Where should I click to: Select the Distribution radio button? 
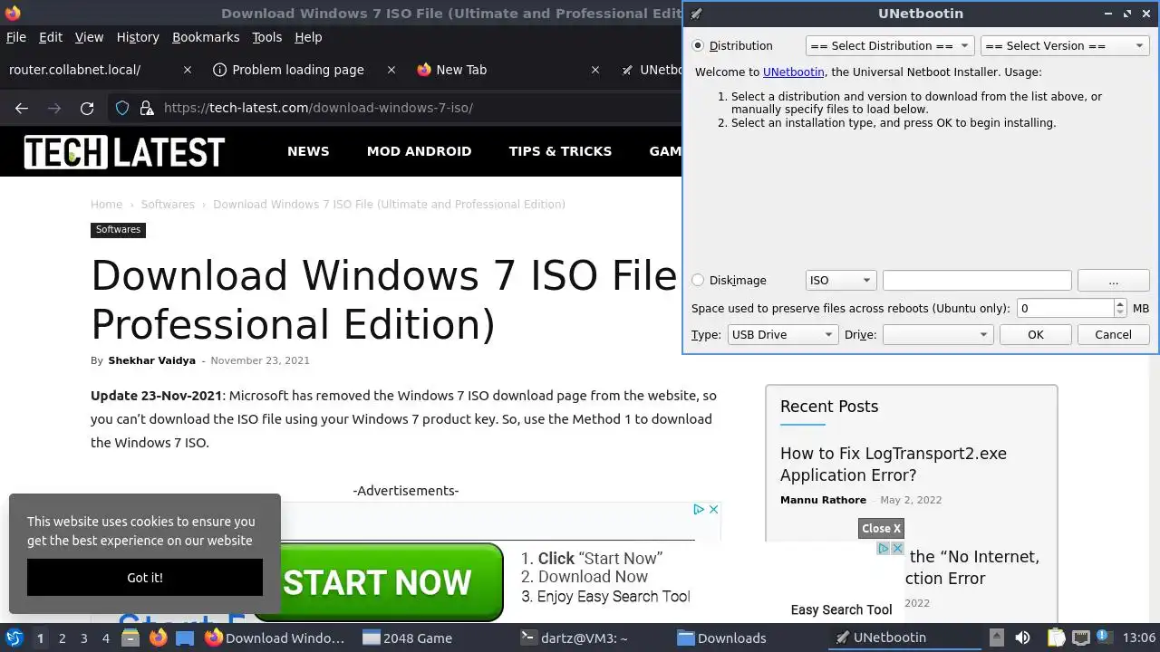point(698,45)
